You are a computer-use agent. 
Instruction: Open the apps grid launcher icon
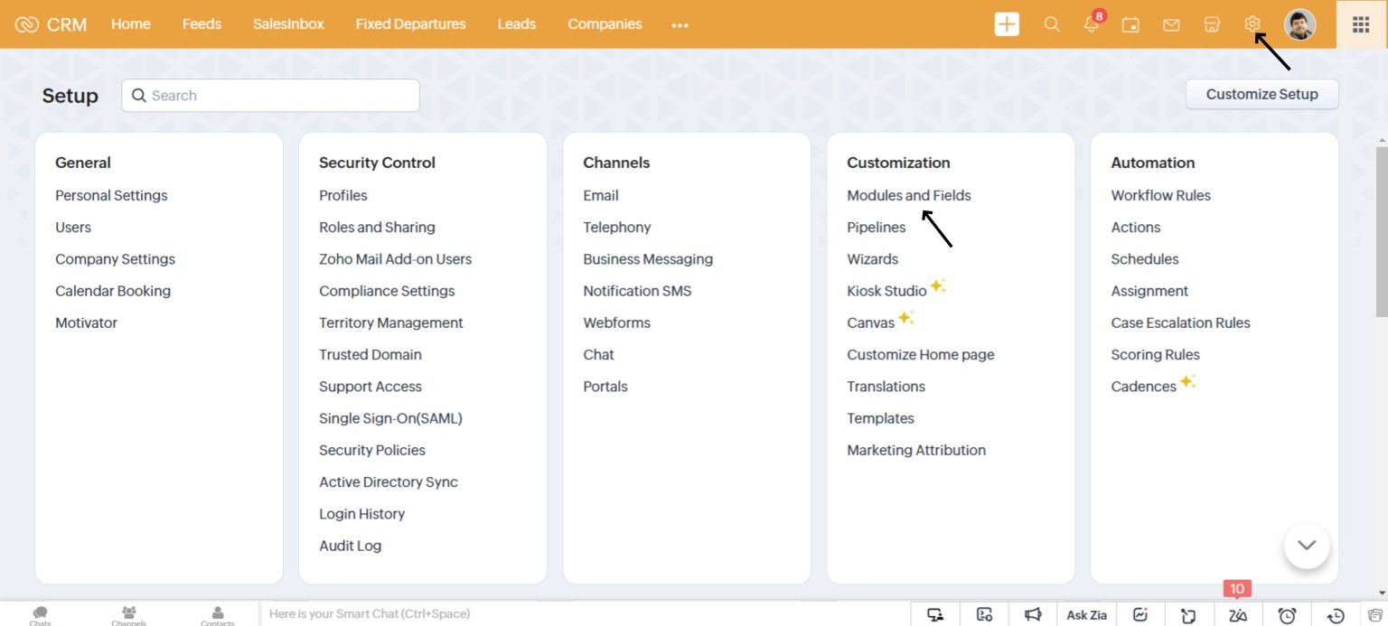[x=1361, y=24]
